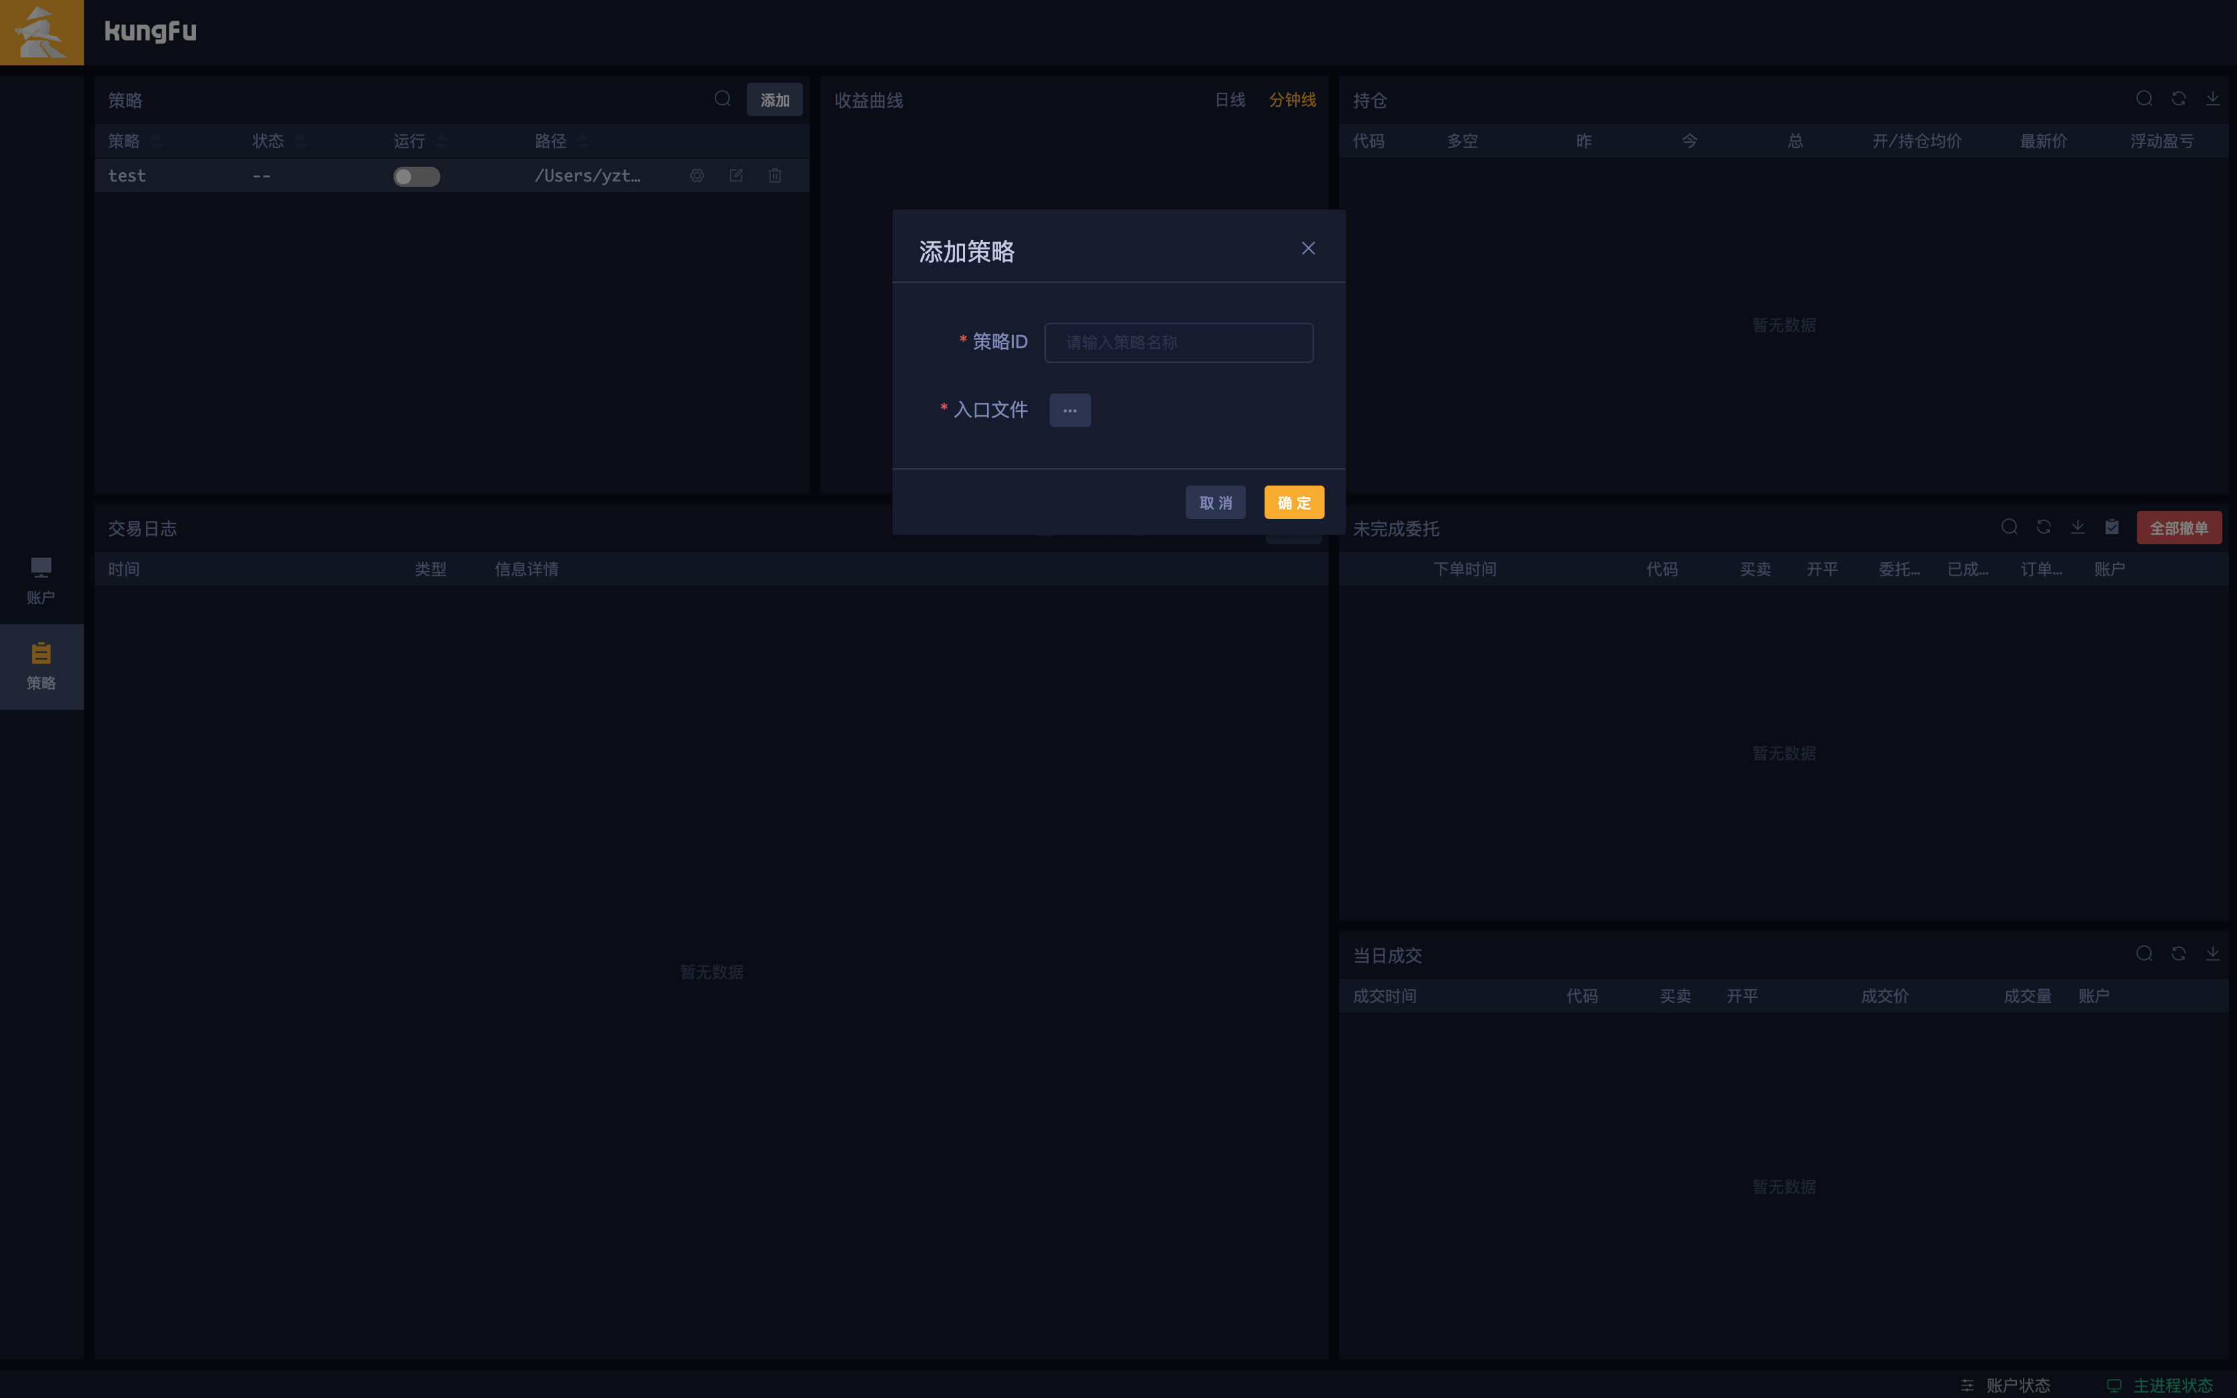
Task: Open the 策略 sidebar section
Action: point(41,666)
